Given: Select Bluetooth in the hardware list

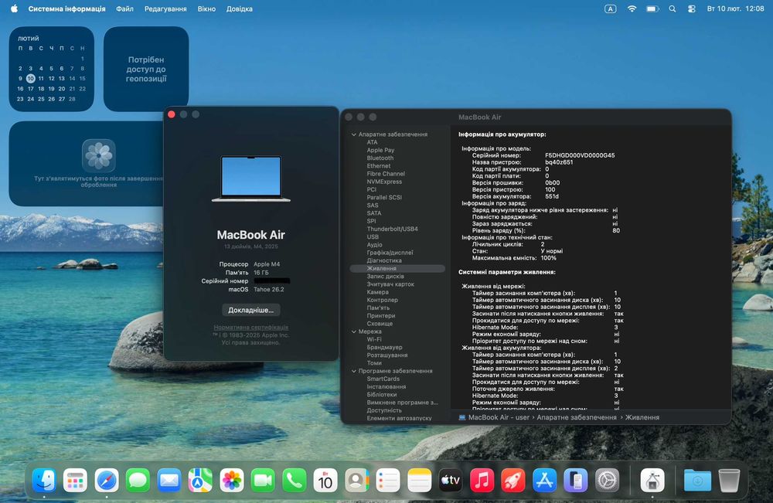Looking at the screenshot, I should (380, 158).
